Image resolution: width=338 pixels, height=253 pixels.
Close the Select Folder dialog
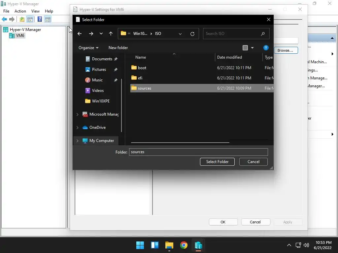tap(269, 19)
